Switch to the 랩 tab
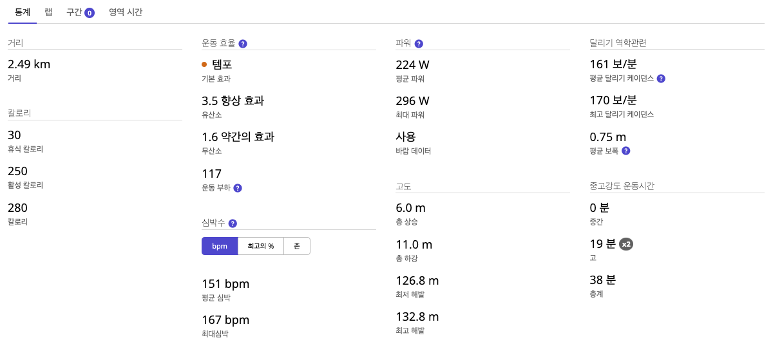This screenshot has height=351, width=782. tap(48, 12)
